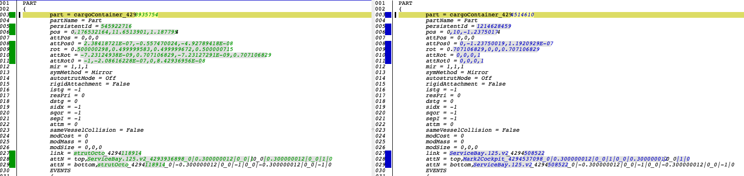
Task: Click rigidAttachment = False in right pane
Action: coord(466,84)
